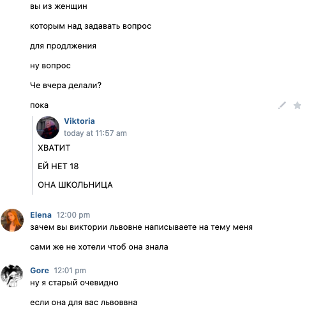Open Elena's profile picture
Viewport: 321px width, 323px height.
point(12,220)
